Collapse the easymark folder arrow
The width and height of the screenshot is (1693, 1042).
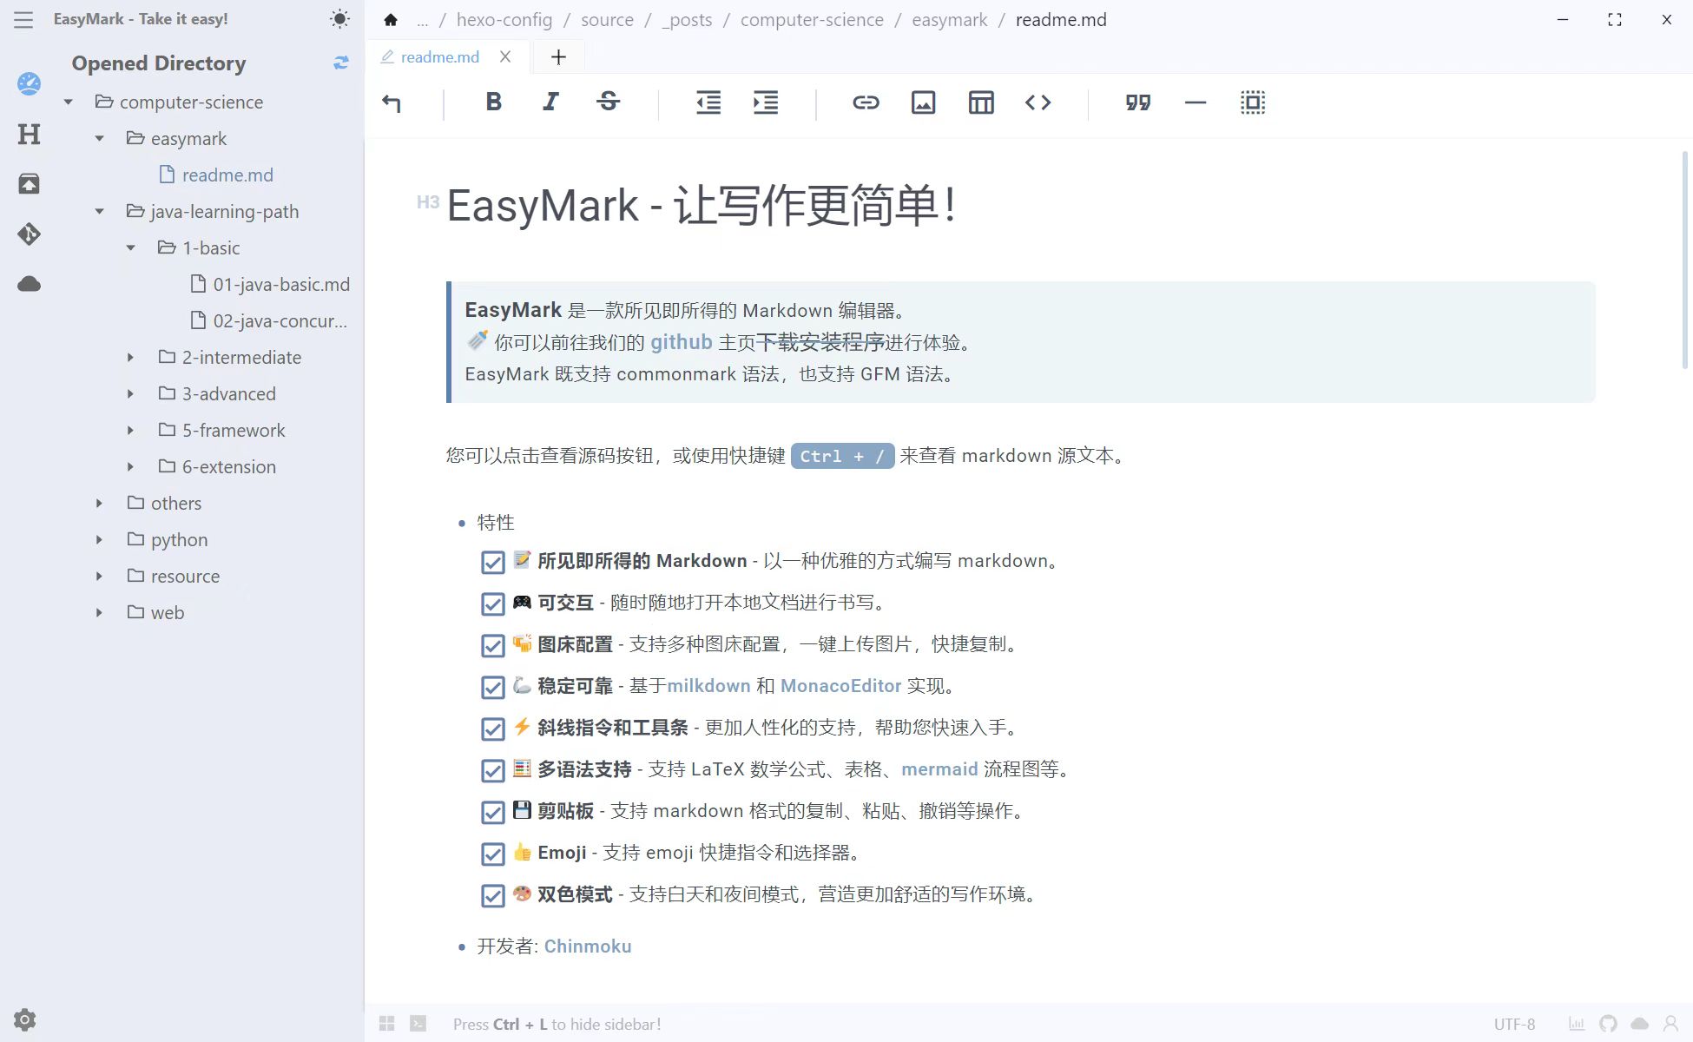[100, 139]
